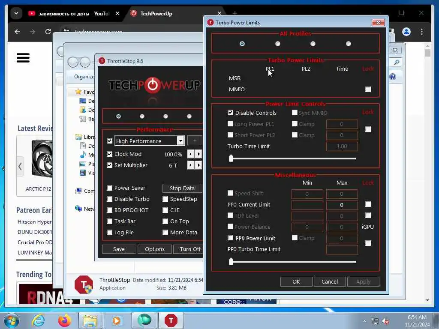Click the muted volume tray icon
Screen dimensions: 439x329
[386, 321]
